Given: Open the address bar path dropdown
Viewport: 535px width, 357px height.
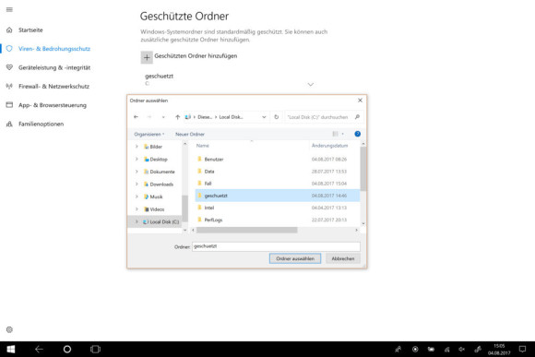Looking at the screenshot, I should tap(264, 117).
